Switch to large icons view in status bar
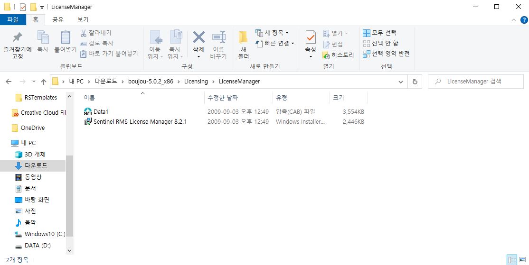The image size is (529, 265). pos(522,260)
